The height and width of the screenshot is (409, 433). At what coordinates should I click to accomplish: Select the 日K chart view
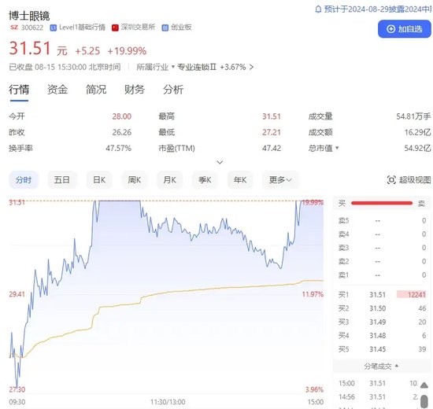(x=99, y=180)
